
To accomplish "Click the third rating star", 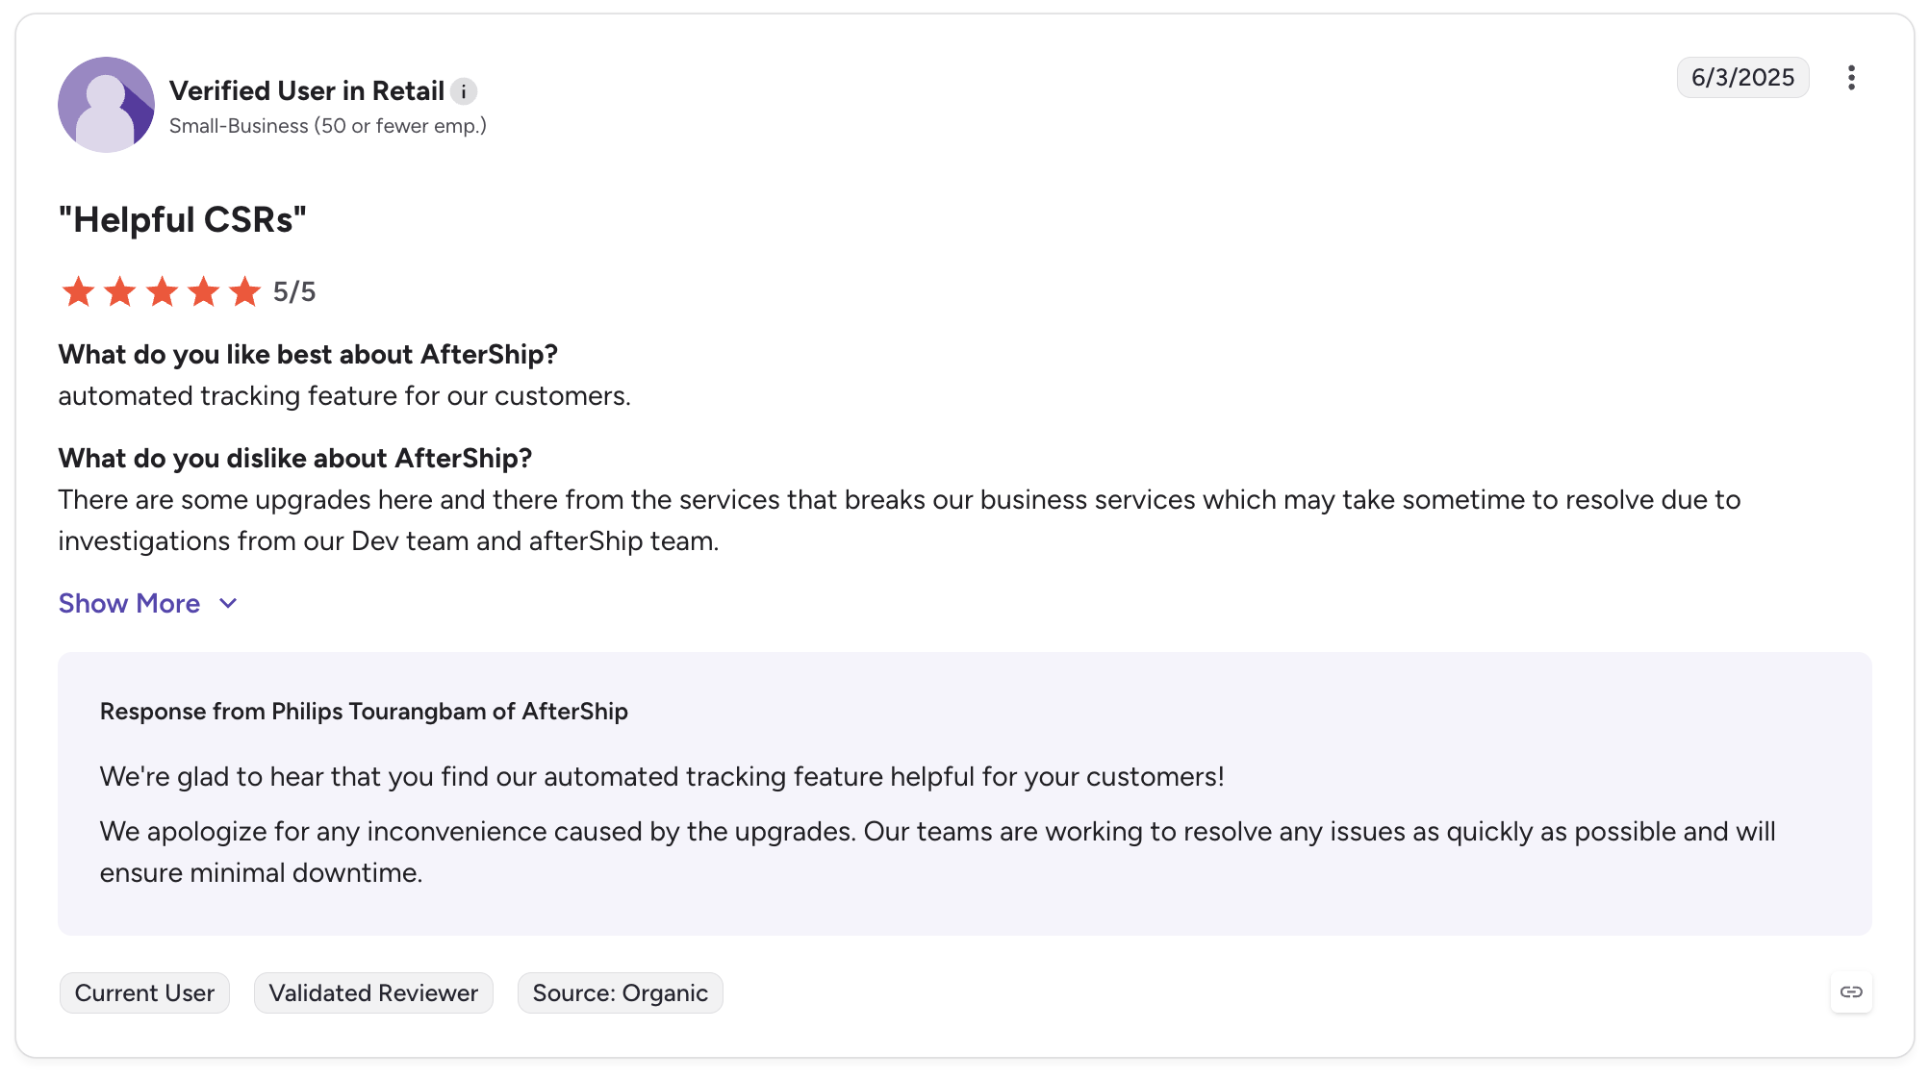I will (162, 291).
